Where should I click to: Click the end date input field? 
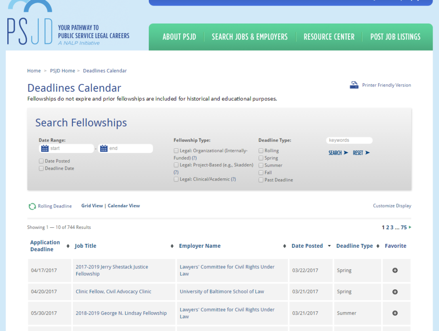pos(126,148)
